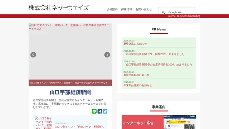The image size is (229, 129).
Task: Go to previous slide in carousel
Action: coord(33,55)
